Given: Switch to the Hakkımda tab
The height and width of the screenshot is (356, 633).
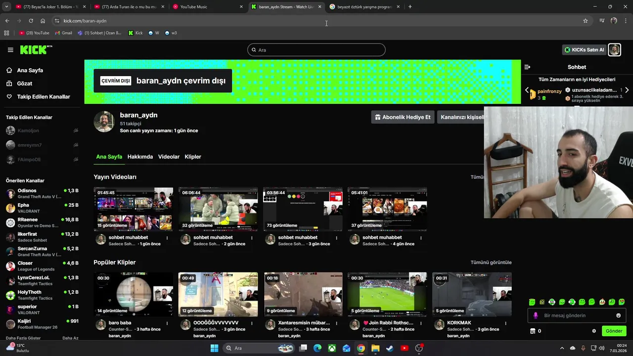Looking at the screenshot, I should [x=140, y=157].
